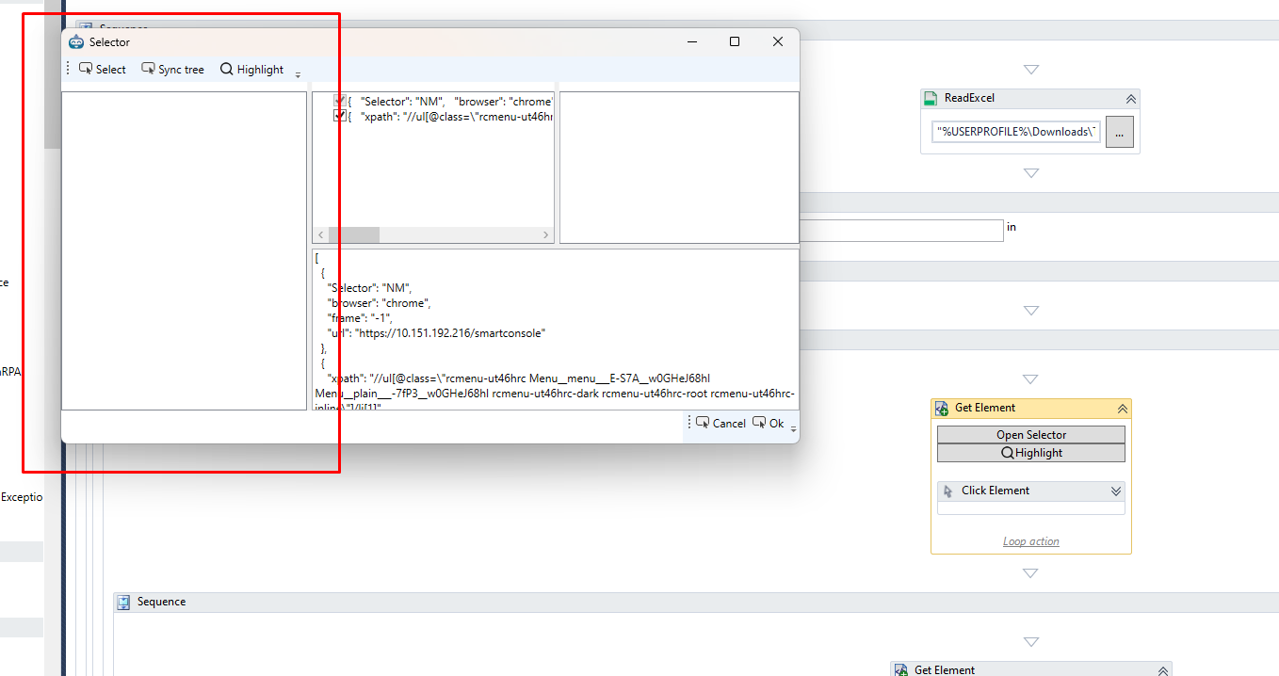1279x676 pixels.
Task: Toggle the "Selector": "NM" row checkbox
Action: tap(339, 101)
